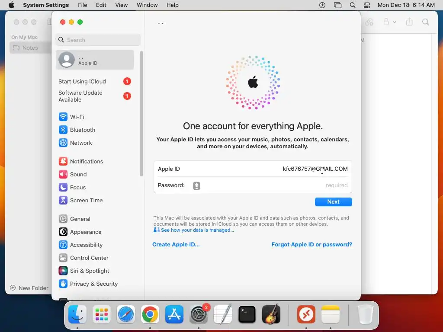Open Privacy & Security settings
This screenshot has height=332, width=443.
[x=88, y=284]
